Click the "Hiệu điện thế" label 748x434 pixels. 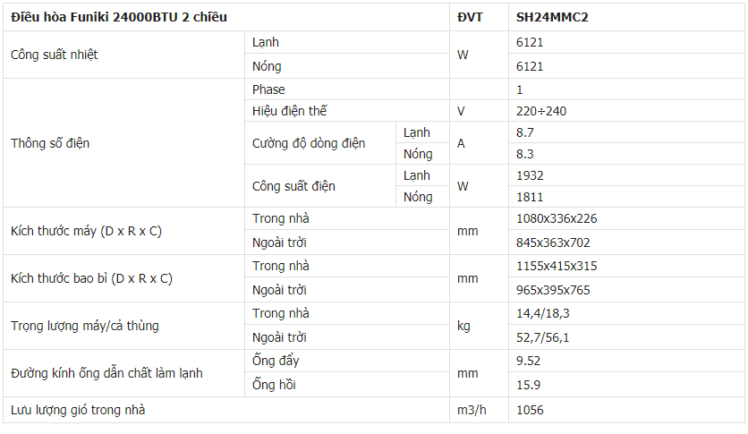(x=289, y=111)
